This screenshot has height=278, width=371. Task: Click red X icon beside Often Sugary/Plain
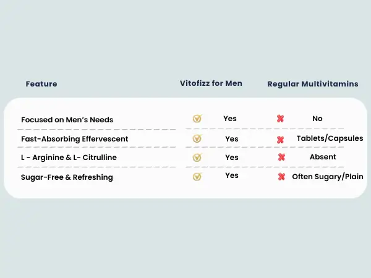pos(281,177)
